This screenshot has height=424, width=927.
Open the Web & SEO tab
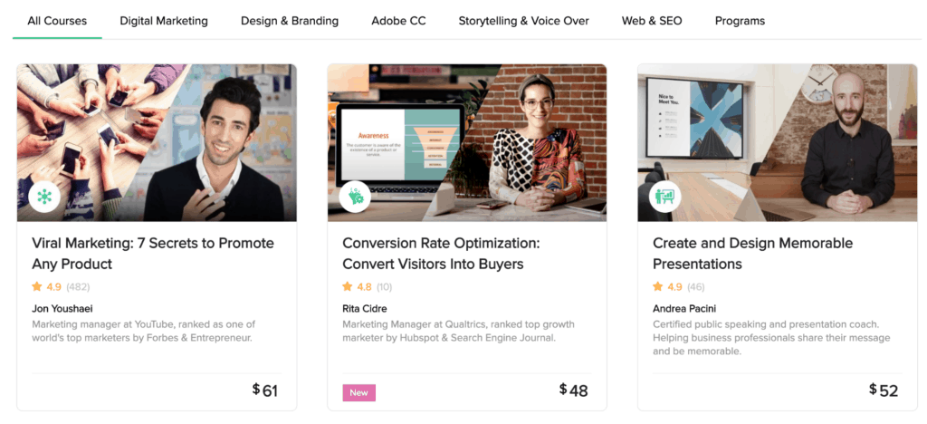click(652, 21)
